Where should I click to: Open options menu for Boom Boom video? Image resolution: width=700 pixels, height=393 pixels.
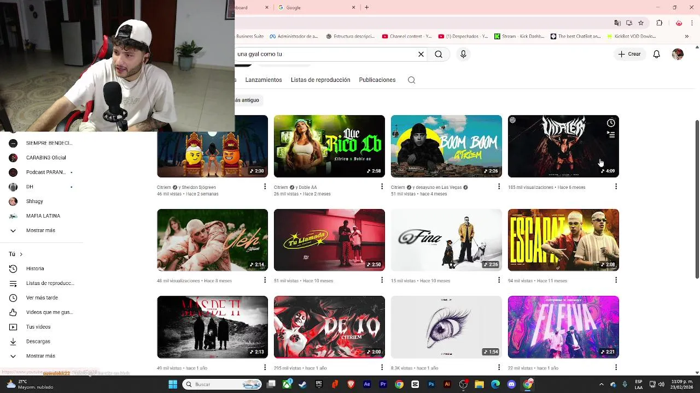tap(499, 187)
